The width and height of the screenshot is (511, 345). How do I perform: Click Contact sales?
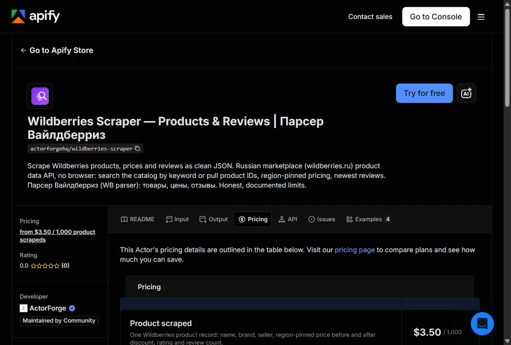pyautogui.click(x=370, y=17)
